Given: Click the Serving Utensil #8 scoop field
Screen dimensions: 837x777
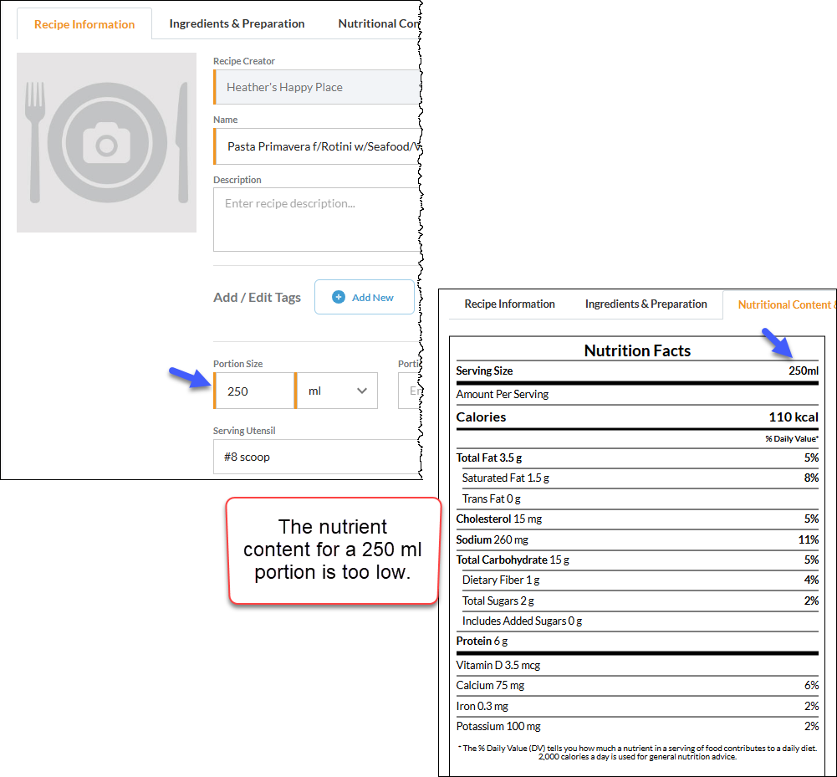Looking at the screenshot, I should [x=318, y=457].
